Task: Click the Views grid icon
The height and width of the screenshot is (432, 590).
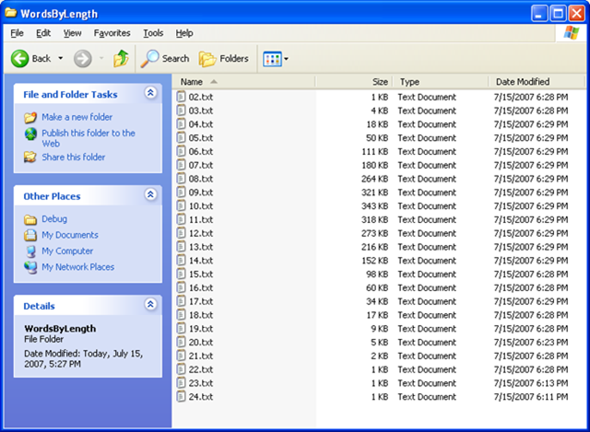Action: pyautogui.click(x=272, y=58)
